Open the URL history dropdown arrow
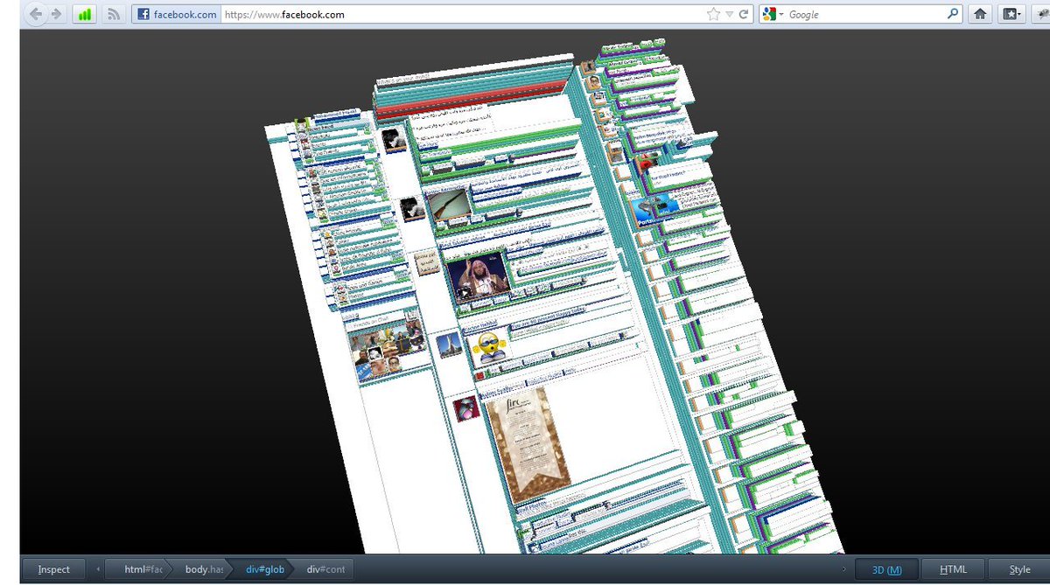This screenshot has height=585, width=1050. (x=729, y=15)
